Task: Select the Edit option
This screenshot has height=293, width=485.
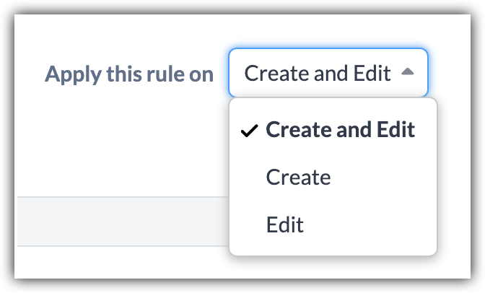Action: pyautogui.click(x=284, y=224)
